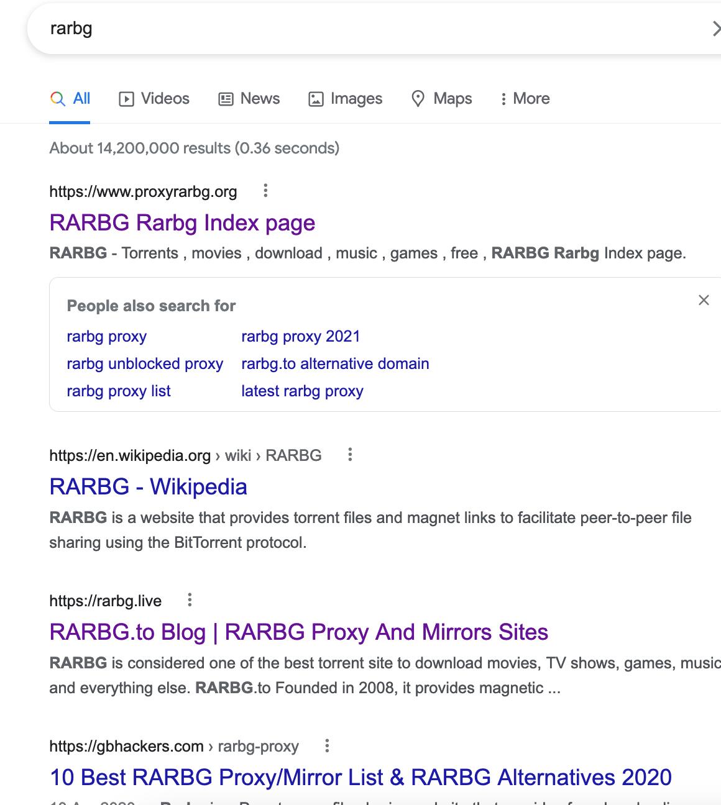Select the All results tab
Screen dimensions: 721x805
point(70,99)
